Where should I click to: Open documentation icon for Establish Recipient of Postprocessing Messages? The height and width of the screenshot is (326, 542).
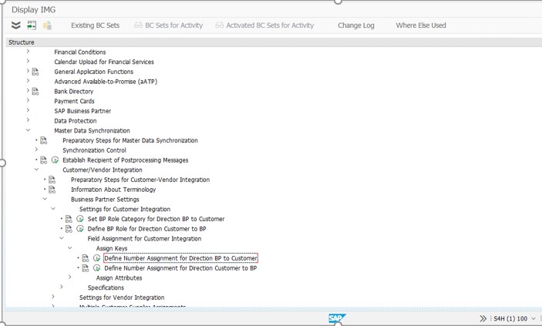(43, 160)
